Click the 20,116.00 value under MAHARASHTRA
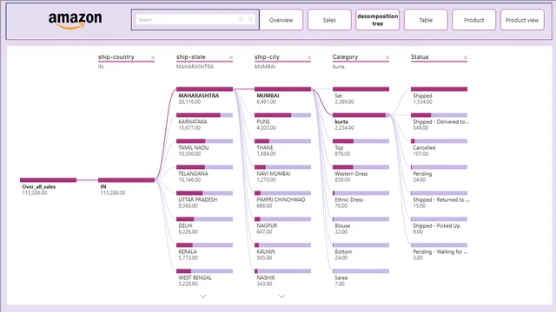The width and height of the screenshot is (556, 312). click(189, 102)
